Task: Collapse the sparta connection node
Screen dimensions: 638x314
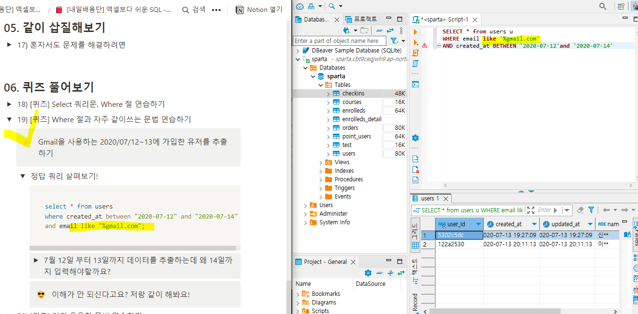Action: tap(298, 59)
